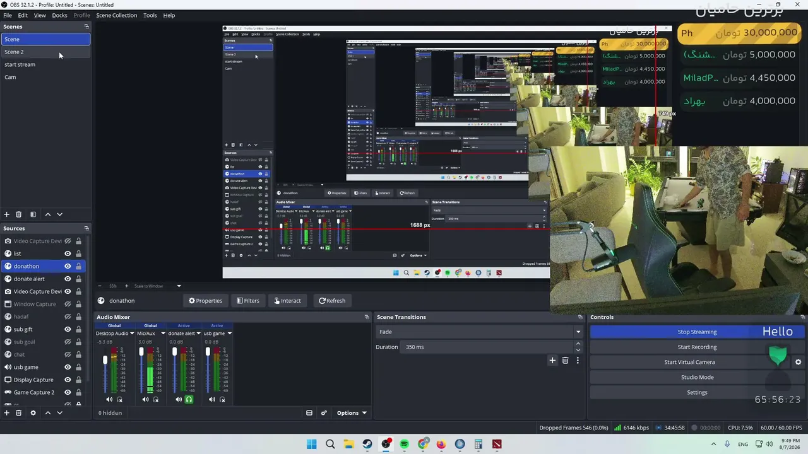
Task: Remove selected scene with the trash icon
Action: click(18, 214)
